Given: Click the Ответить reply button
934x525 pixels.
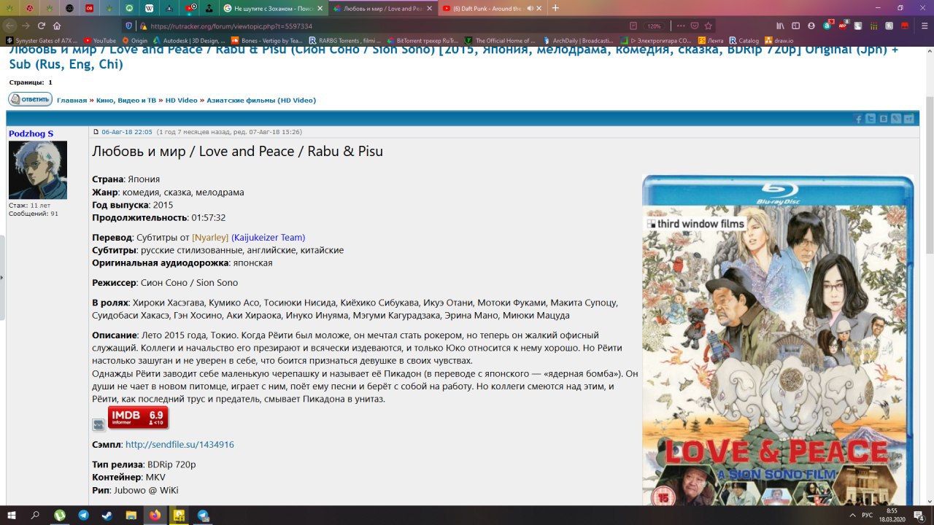Looking at the screenshot, I should (30, 99).
